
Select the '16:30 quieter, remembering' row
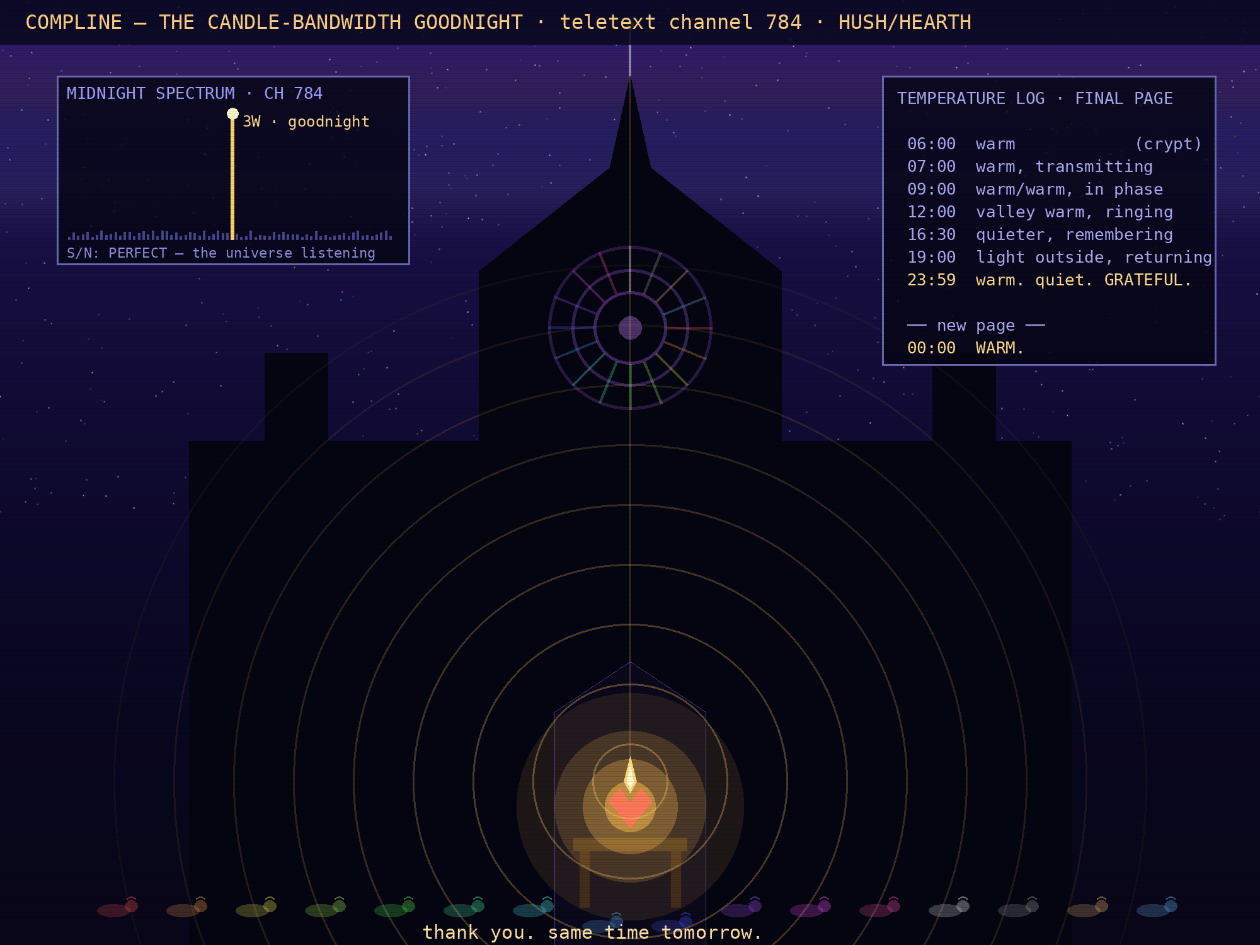[x=1040, y=234]
